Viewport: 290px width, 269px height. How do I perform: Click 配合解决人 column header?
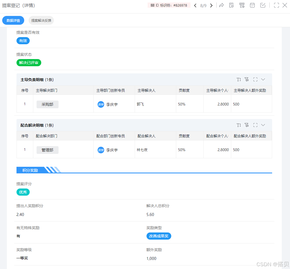(x=155, y=136)
